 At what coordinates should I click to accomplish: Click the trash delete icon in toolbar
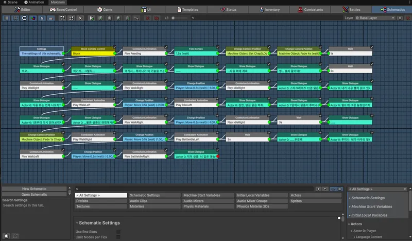pyautogui.click(x=109, y=18)
